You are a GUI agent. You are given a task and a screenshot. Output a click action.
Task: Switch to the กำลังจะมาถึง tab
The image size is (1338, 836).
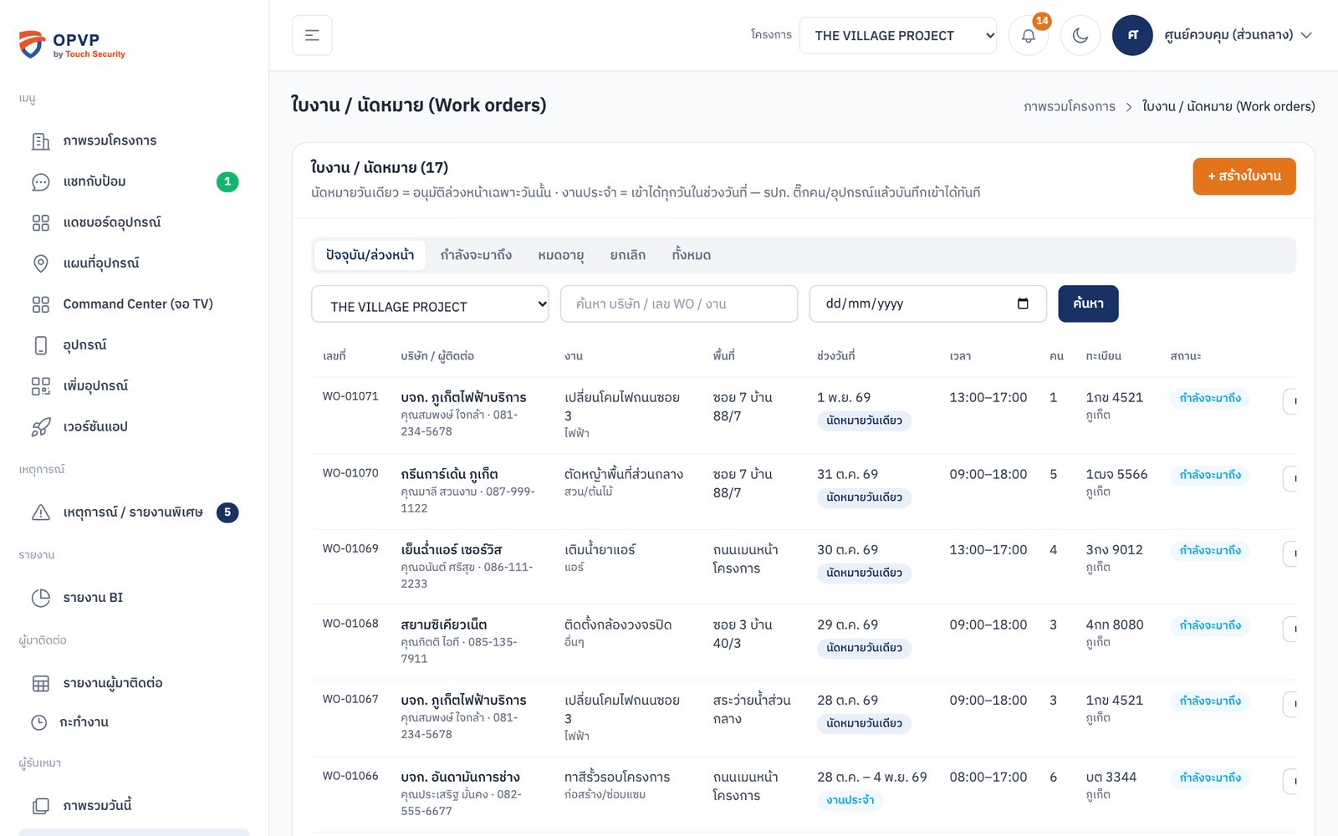(476, 255)
